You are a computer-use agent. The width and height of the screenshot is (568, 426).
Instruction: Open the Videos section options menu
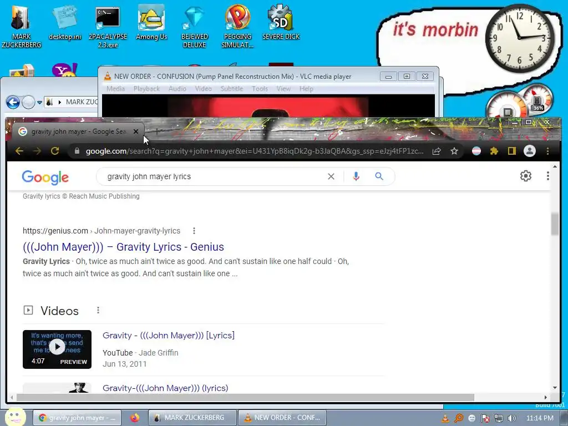[x=98, y=311]
